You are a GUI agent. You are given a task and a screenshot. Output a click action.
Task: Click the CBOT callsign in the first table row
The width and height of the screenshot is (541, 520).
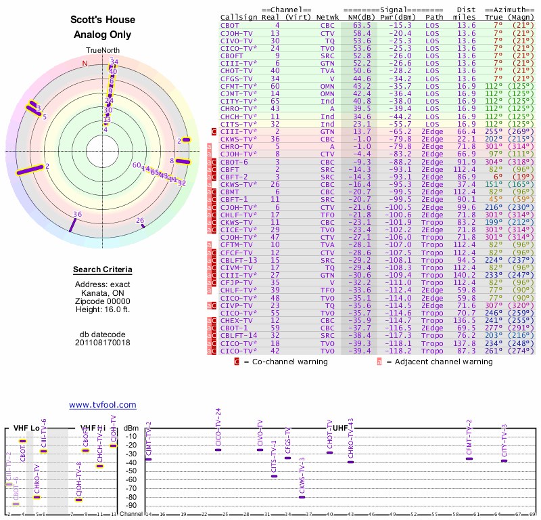click(229, 26)
